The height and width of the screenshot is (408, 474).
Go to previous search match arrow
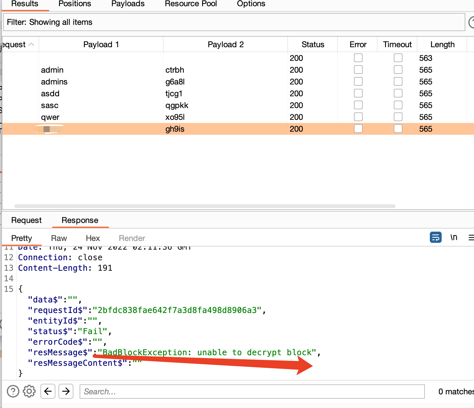pyautogui.click(x=48, y=391)
